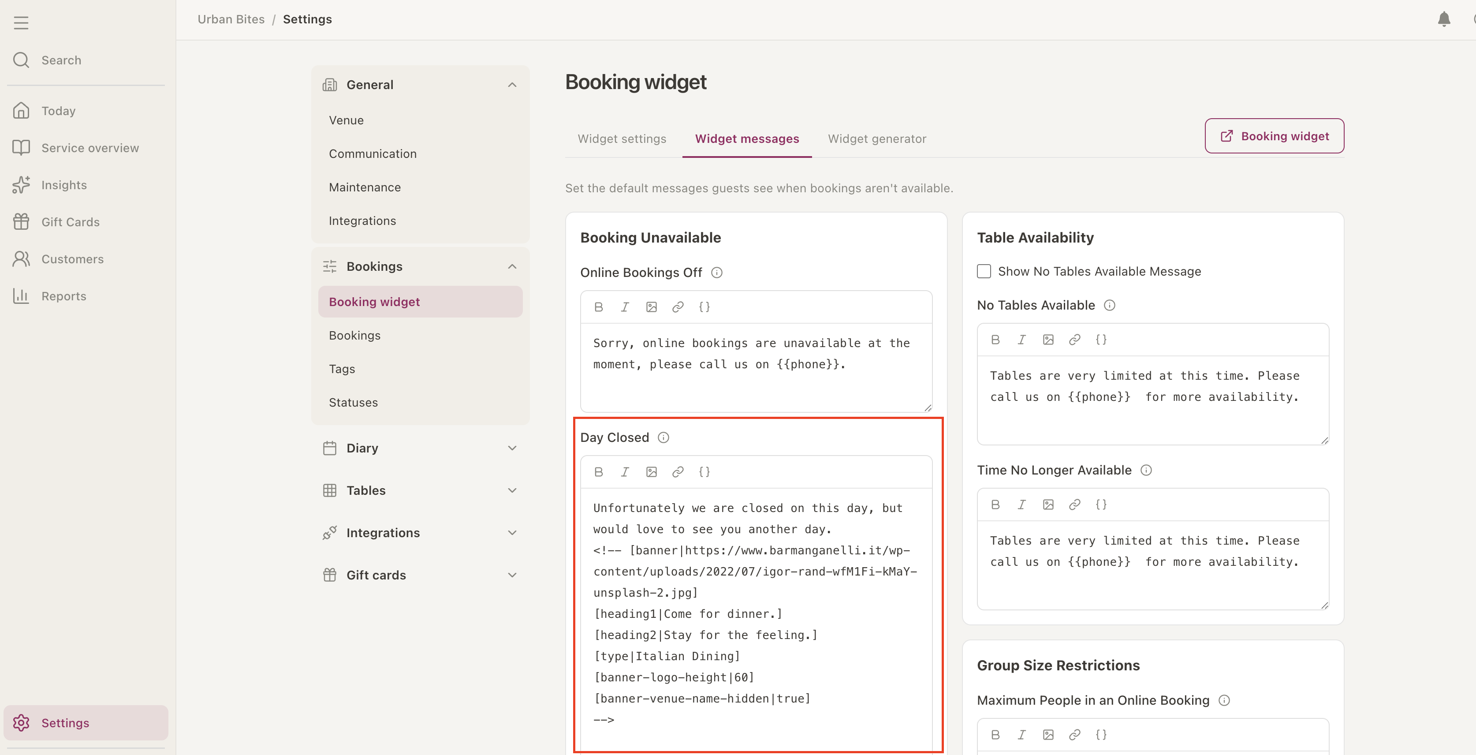This screenshot has width=1476, height=755.
Task: Insert variable braces in Day Closed editor
Action: [704, 472]
